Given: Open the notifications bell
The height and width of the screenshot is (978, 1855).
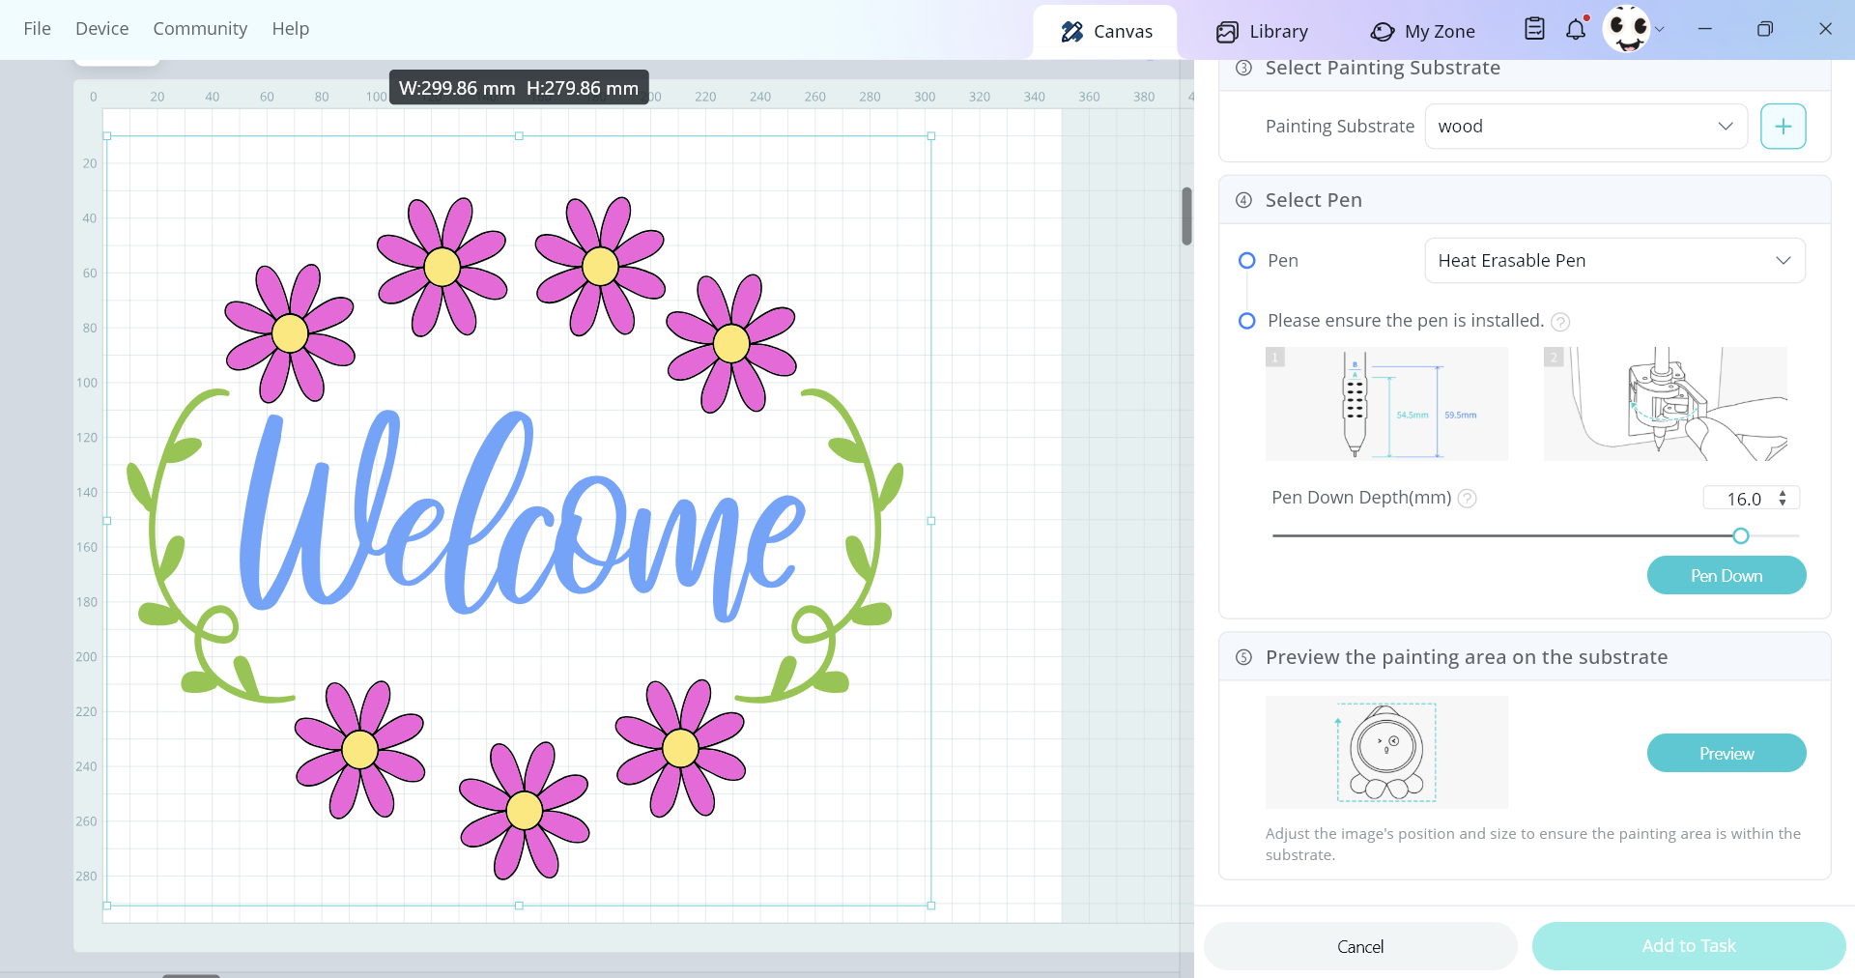Looking at the screenshot, I should coord(1576,29).
